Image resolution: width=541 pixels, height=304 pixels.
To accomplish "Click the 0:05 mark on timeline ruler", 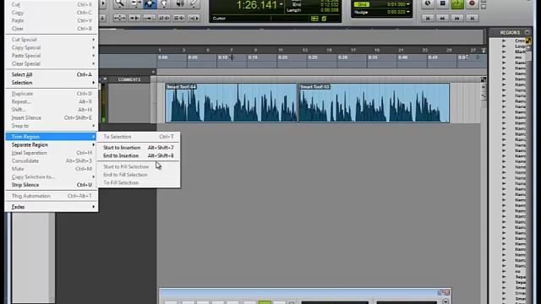I will (193, 57).
